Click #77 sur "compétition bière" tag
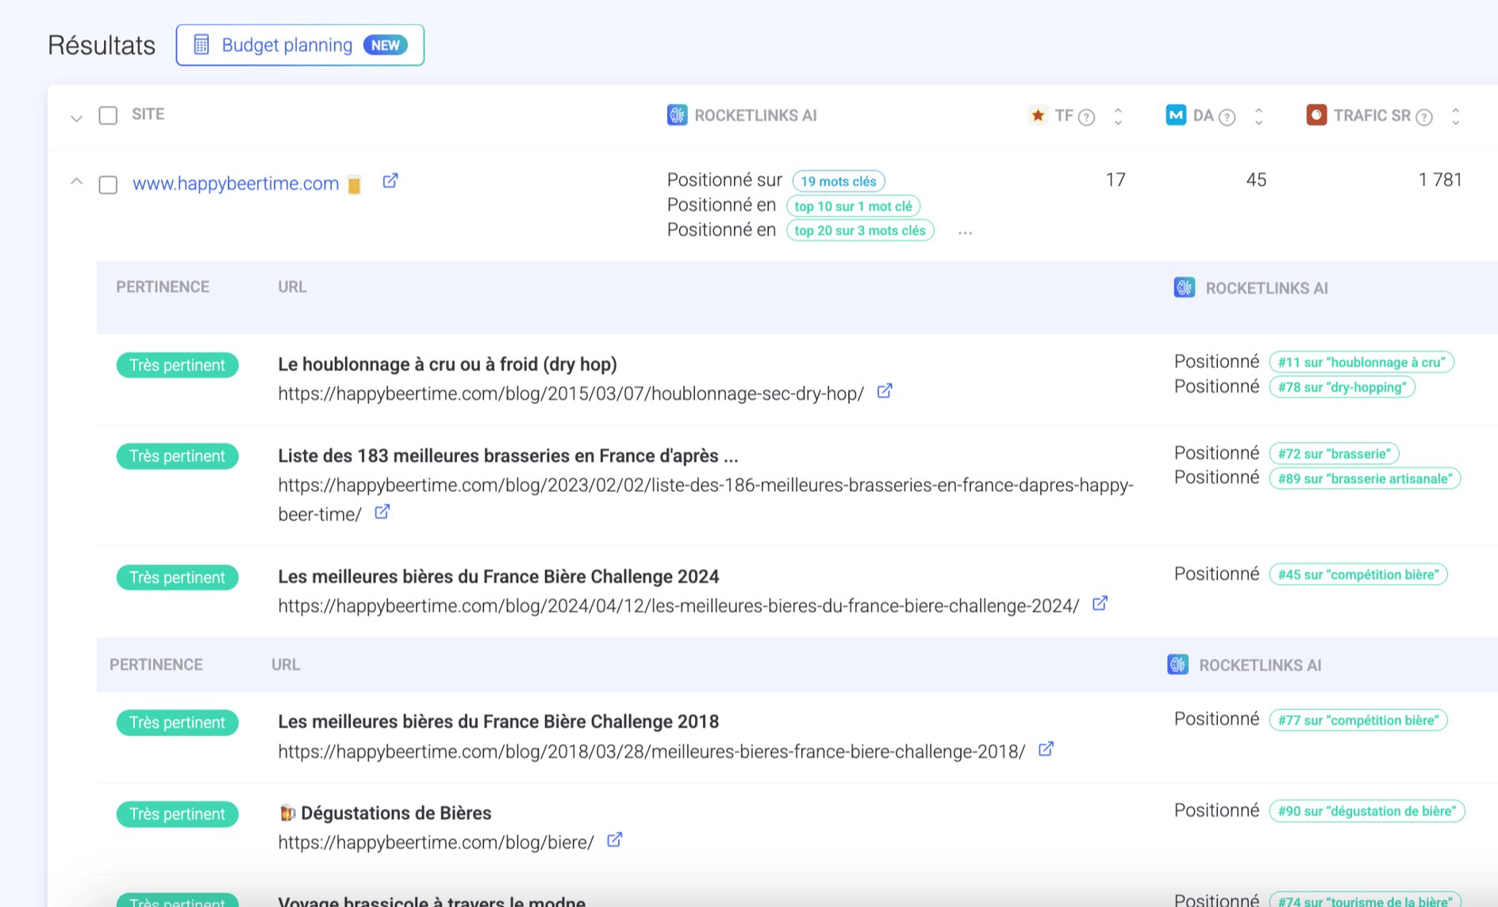1498x907 pixels. (1358, 721)
